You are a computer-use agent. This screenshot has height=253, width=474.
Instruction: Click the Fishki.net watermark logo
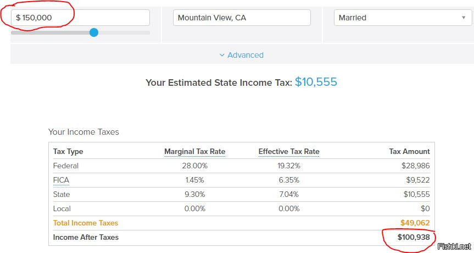[x=454, y=246]
